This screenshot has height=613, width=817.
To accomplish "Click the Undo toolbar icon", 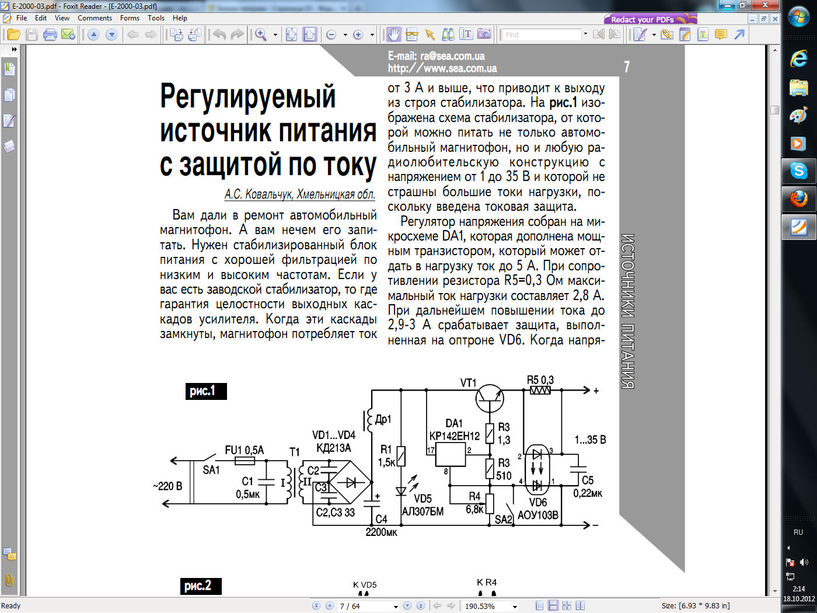I will click(219, 35).
